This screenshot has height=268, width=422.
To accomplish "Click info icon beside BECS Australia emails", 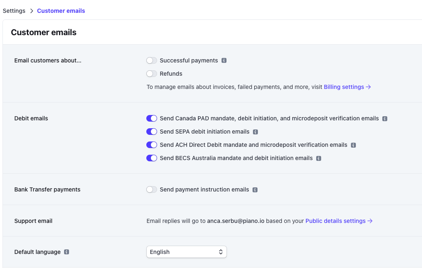I will coord(319,158).
